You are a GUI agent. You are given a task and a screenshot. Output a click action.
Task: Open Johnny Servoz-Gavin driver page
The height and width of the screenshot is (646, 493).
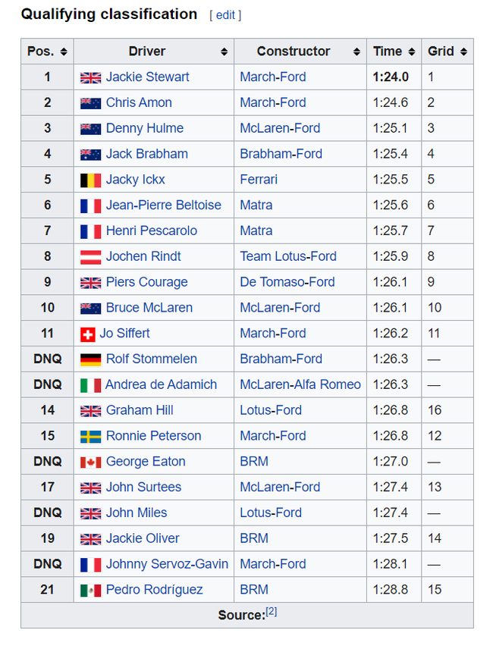(x=167, y=564)
